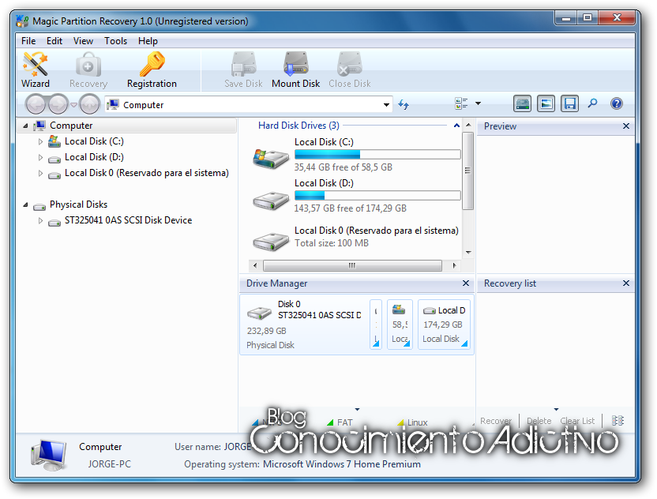Open the search magnifier tool
657x499 pixels.
[592, 103]
